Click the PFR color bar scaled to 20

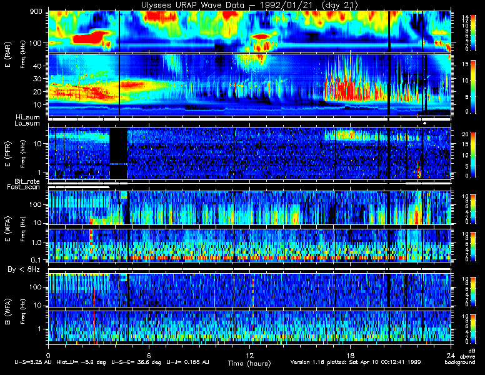473,155
